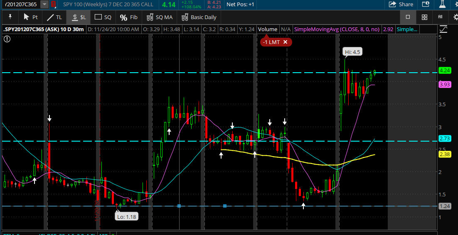Screen dimensions: 458x235
Task: Expand the Basic Daily study set
Action: pos(199,17)
